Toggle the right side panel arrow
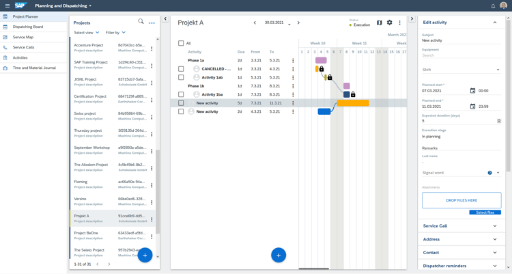This screenshot has width=512, height=274. tap(412, 18)
